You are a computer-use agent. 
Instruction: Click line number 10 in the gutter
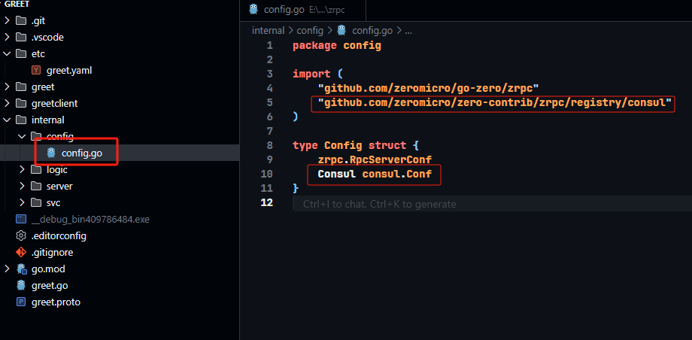coord(269,175)
